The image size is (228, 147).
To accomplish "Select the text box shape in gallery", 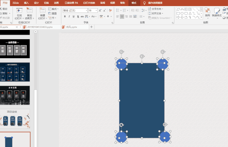I will pos(186,9).
